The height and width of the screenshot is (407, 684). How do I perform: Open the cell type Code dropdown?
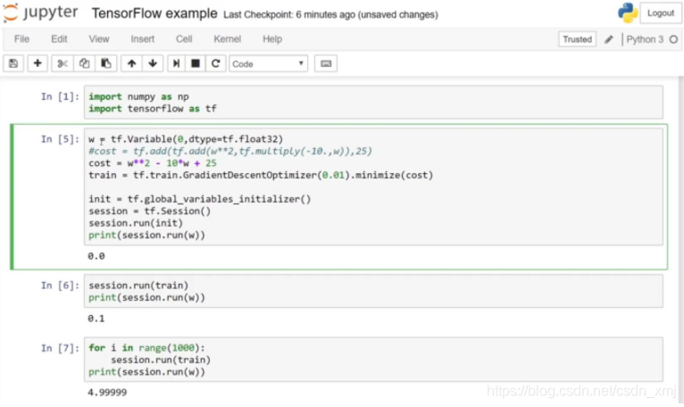tap(268, 63)
